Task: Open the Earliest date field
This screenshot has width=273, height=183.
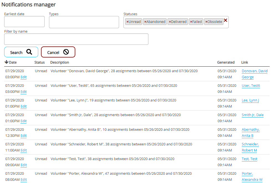Action: point(24,22)
